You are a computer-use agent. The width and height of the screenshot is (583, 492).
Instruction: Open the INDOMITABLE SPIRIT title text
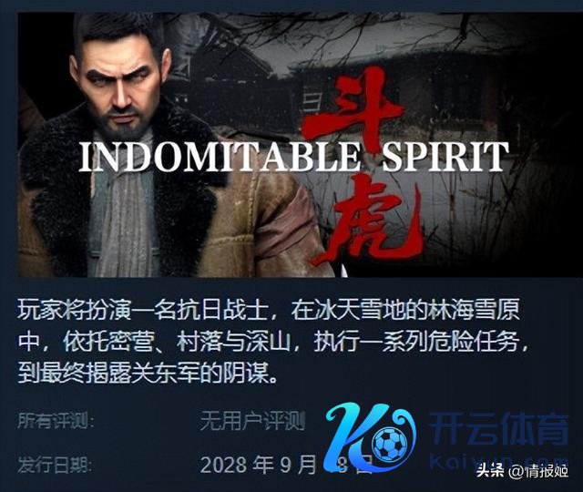293,157
